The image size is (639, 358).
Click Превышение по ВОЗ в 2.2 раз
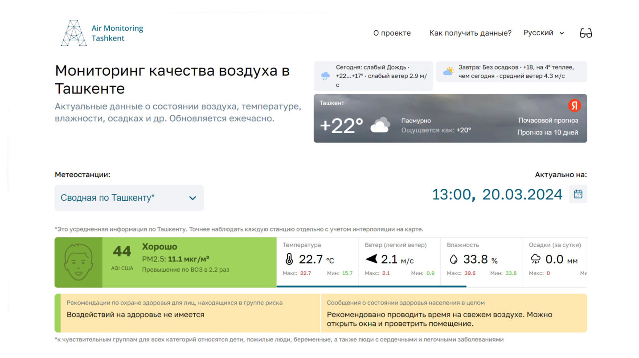point(185,269)
